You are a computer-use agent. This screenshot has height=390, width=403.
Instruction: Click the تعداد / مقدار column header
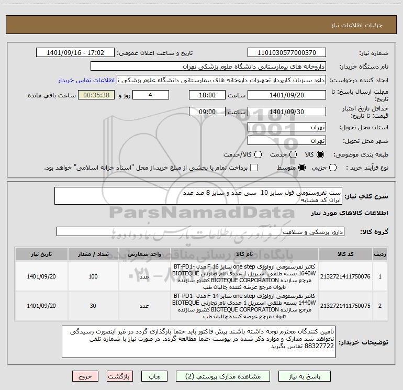(x=93, y=254)
